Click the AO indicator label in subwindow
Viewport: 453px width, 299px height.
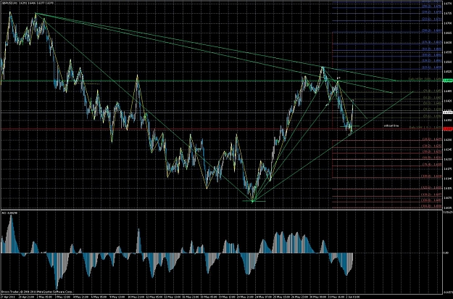[x=9, y=213]
